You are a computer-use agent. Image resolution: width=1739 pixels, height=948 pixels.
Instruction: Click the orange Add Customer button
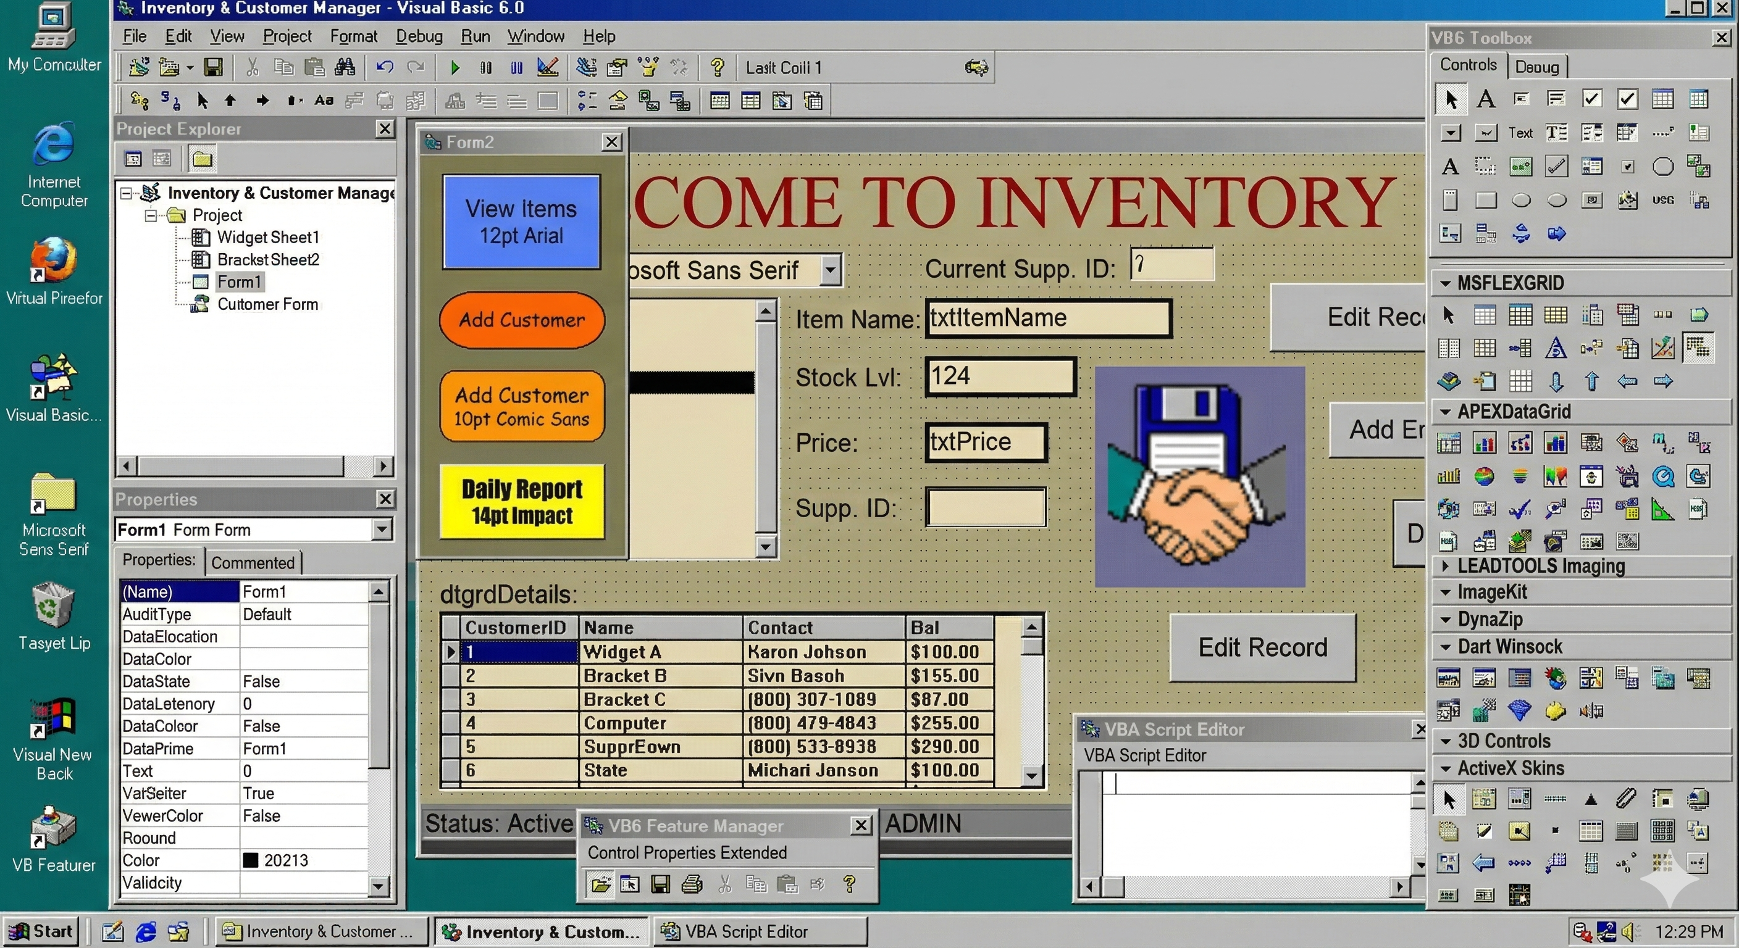pos(521,320)
